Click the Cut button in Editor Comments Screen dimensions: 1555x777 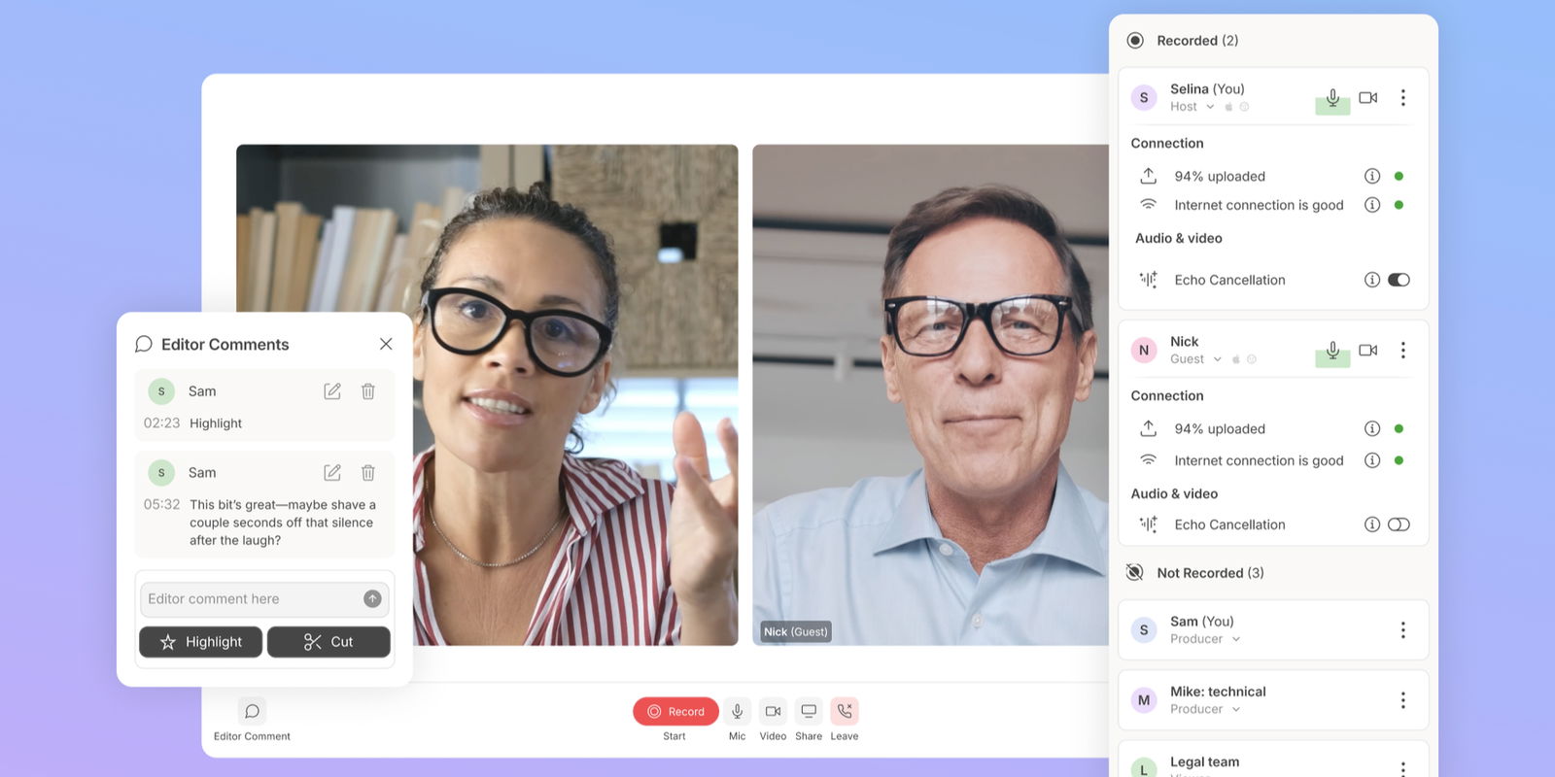[x=328, y=642]
